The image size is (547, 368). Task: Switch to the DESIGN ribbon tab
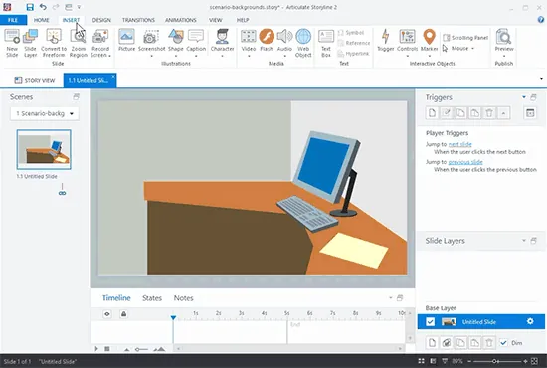101,20
